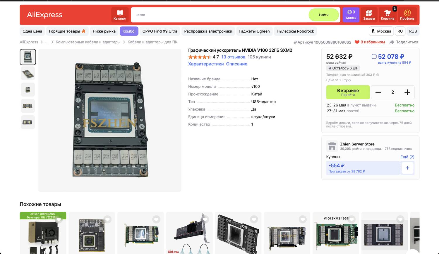This screenshot has height=254, width=439.
Task: Open the V100 SXM2 16GB similar product
Action: 336,233
